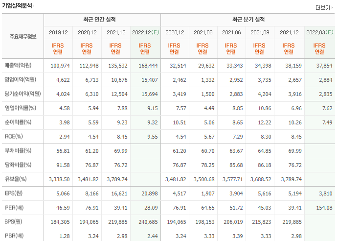Click the EPS(원) row label
The width and height of the screenshot is (338, 241).
14,193
